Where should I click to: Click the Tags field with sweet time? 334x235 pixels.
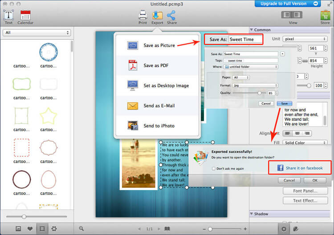[x=251, y=60]
